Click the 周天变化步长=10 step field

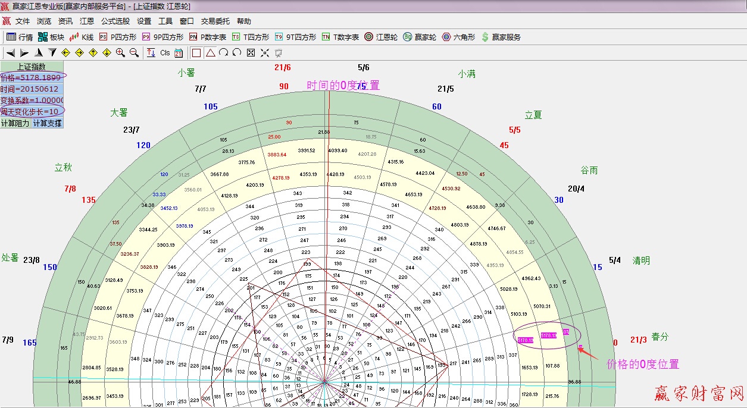click(x=32, y=112)
